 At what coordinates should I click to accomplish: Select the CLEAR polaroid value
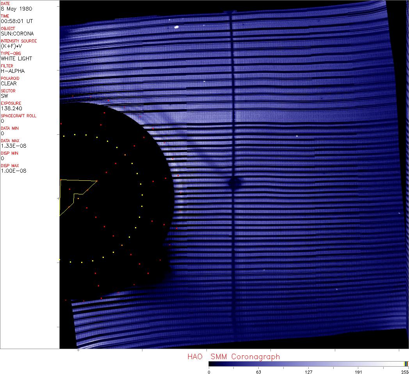pyautogui.click(x=9, y=83)
